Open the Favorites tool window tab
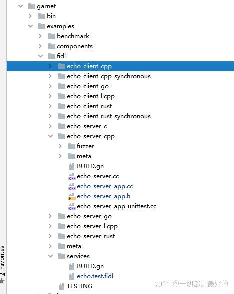Screen dimensions: 234x294 point(2,261)
